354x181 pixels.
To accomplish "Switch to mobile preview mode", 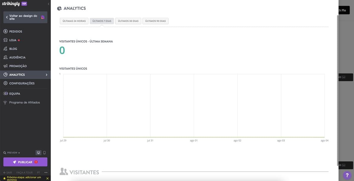I will tap(45, 153).
